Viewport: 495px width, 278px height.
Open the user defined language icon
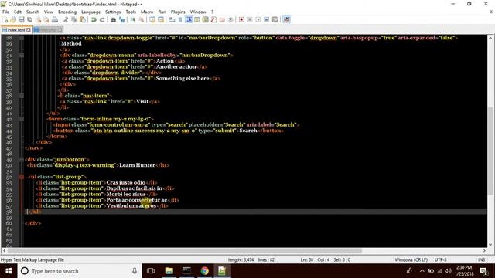click(197, 19)
